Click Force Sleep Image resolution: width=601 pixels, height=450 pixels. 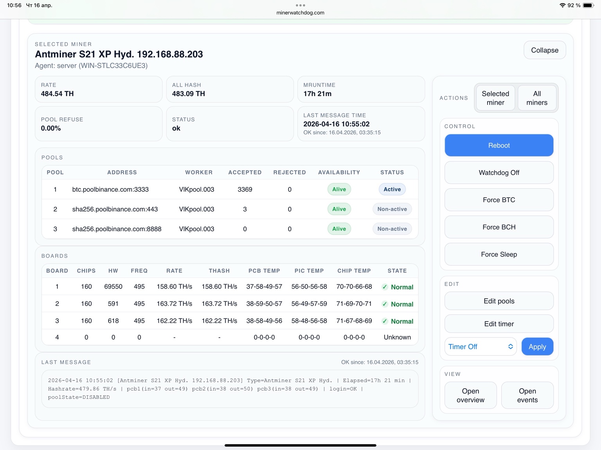pyautogui.click(x=499, y=255)
